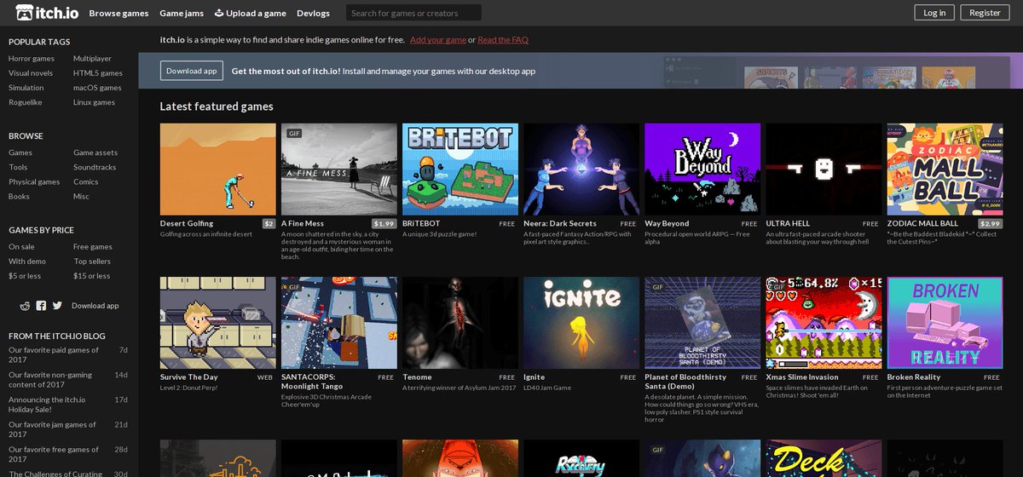The height and width of the screenshot is (477, 1023).
Task: Filter games $15 or less
Action: click(x=92, y=276)
